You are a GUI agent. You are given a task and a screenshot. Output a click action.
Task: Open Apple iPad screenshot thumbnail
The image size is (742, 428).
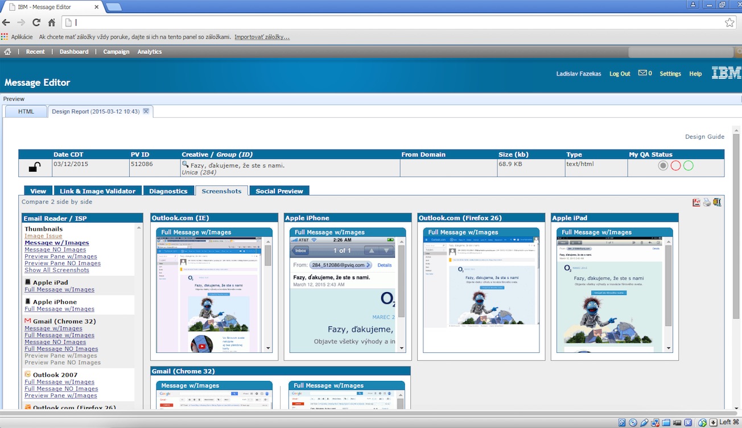point(611,294)
